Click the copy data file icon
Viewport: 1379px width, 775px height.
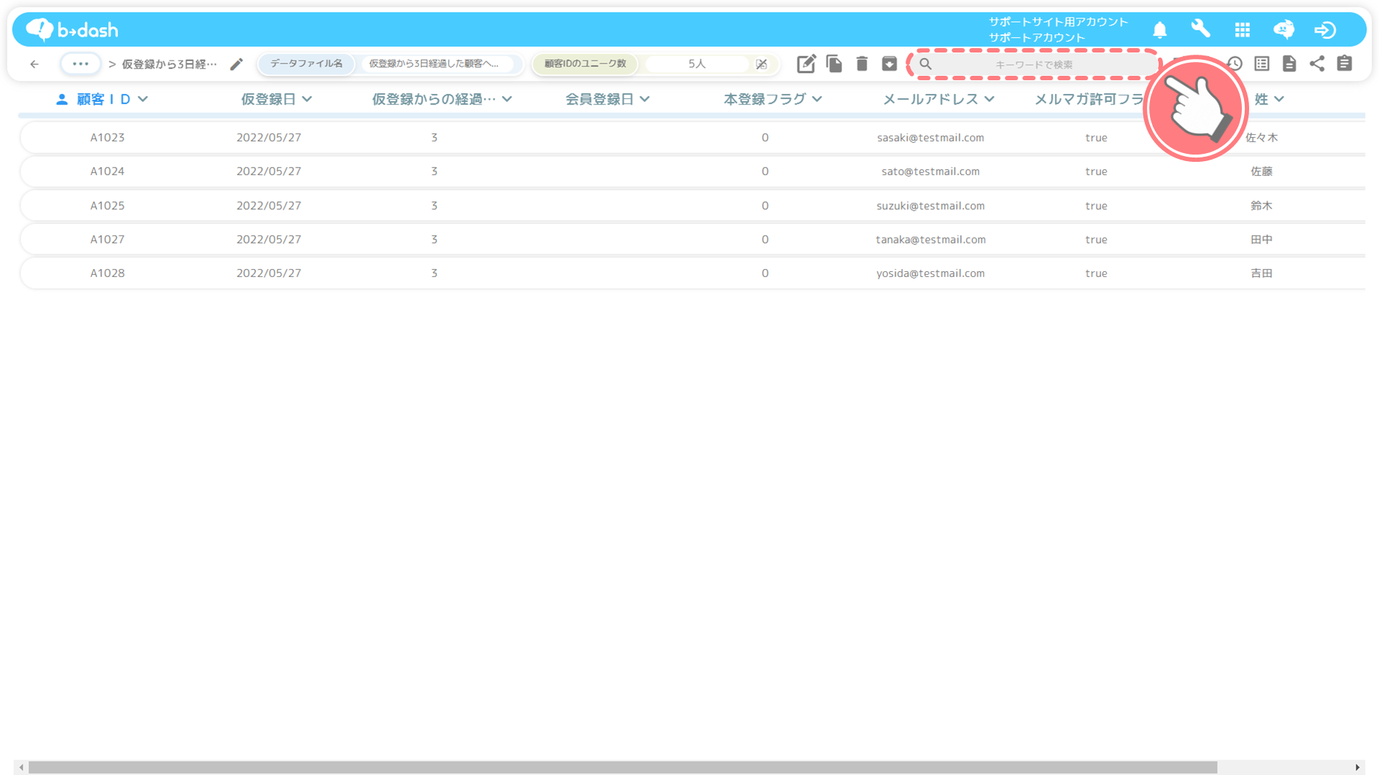(834, 64)
